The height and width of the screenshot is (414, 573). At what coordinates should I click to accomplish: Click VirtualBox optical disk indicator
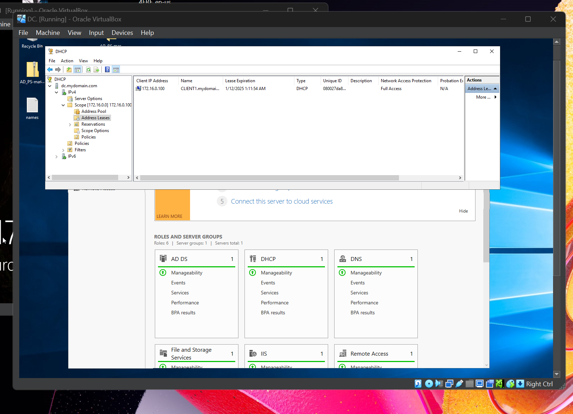click(429, 383)
